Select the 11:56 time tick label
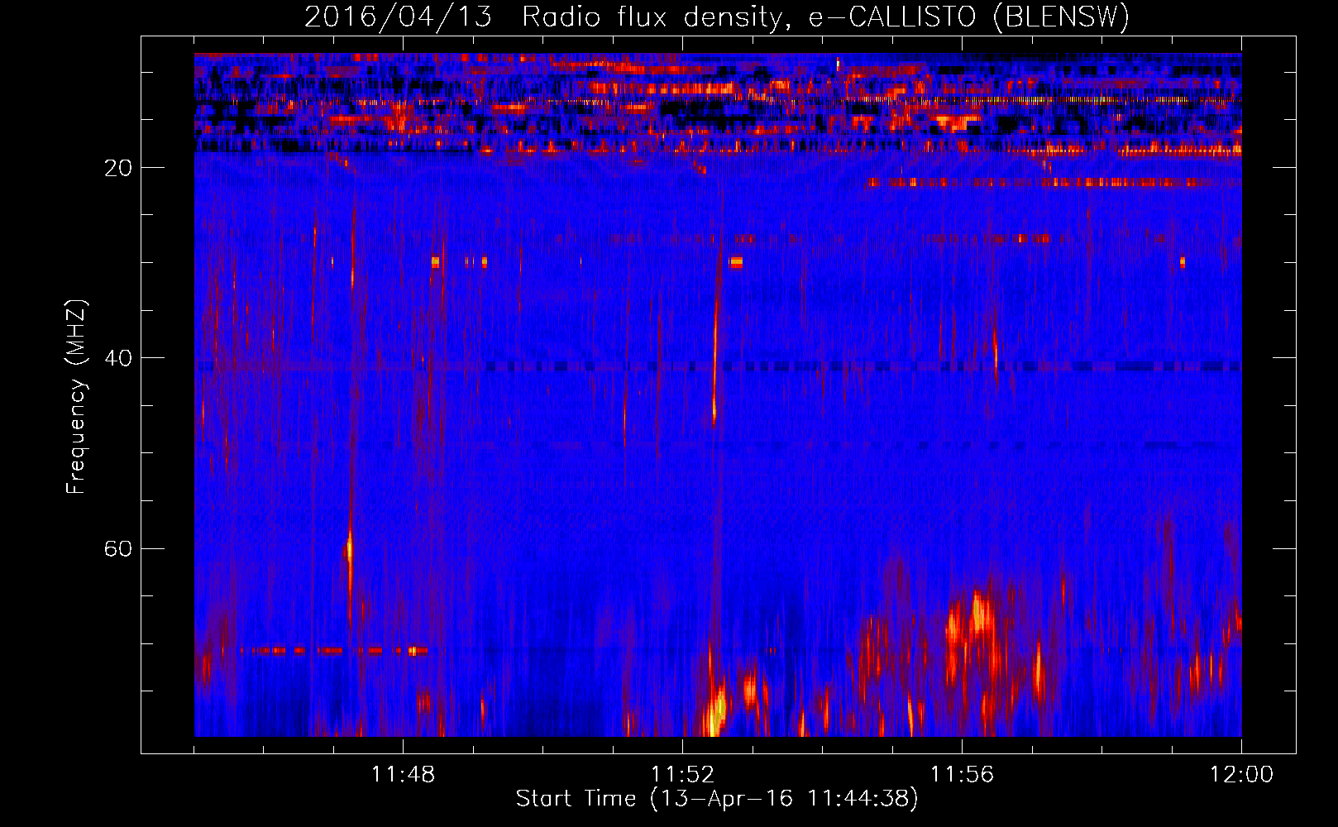Image resolution: width=1338 pixels, height=827 pixels. (962, 775)
